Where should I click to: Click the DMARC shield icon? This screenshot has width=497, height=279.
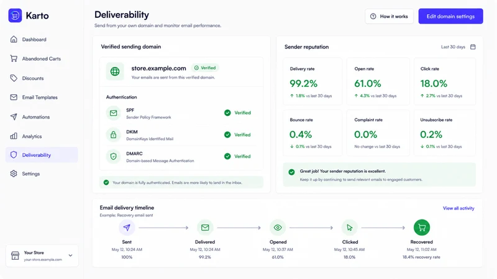point(114,156)
